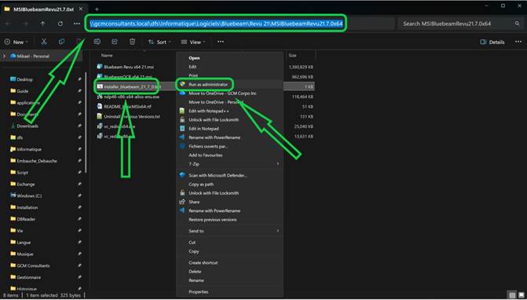Open the ellipsis menu beside Refresh

point(77,24)
